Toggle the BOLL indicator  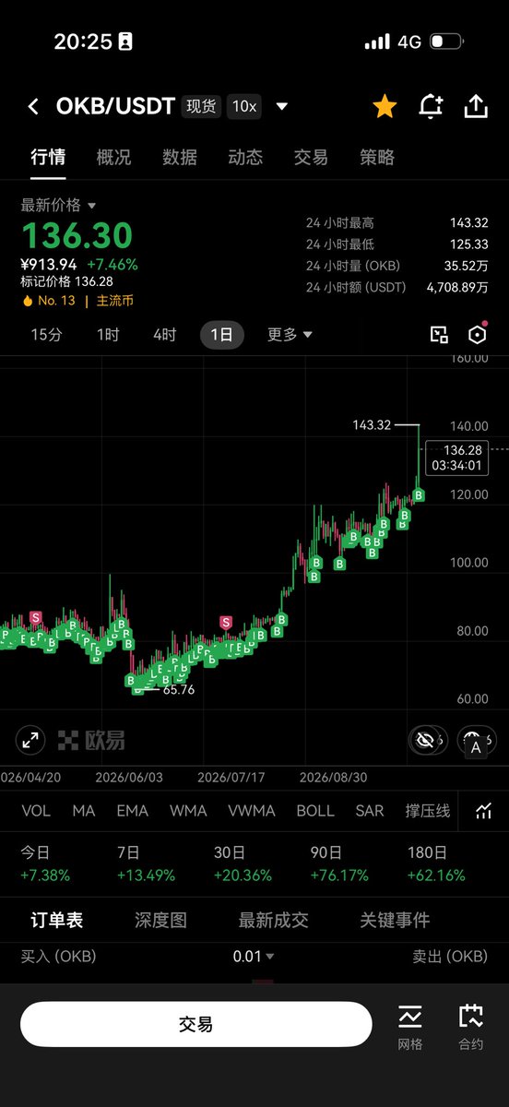click(315, 811)
